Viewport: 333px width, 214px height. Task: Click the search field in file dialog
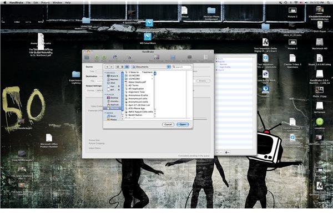[x=181, y=67]
